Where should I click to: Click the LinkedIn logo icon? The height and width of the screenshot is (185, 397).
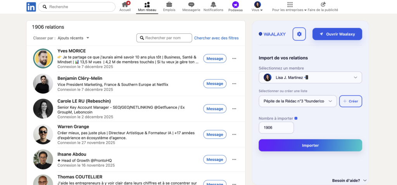pos(31,7)
